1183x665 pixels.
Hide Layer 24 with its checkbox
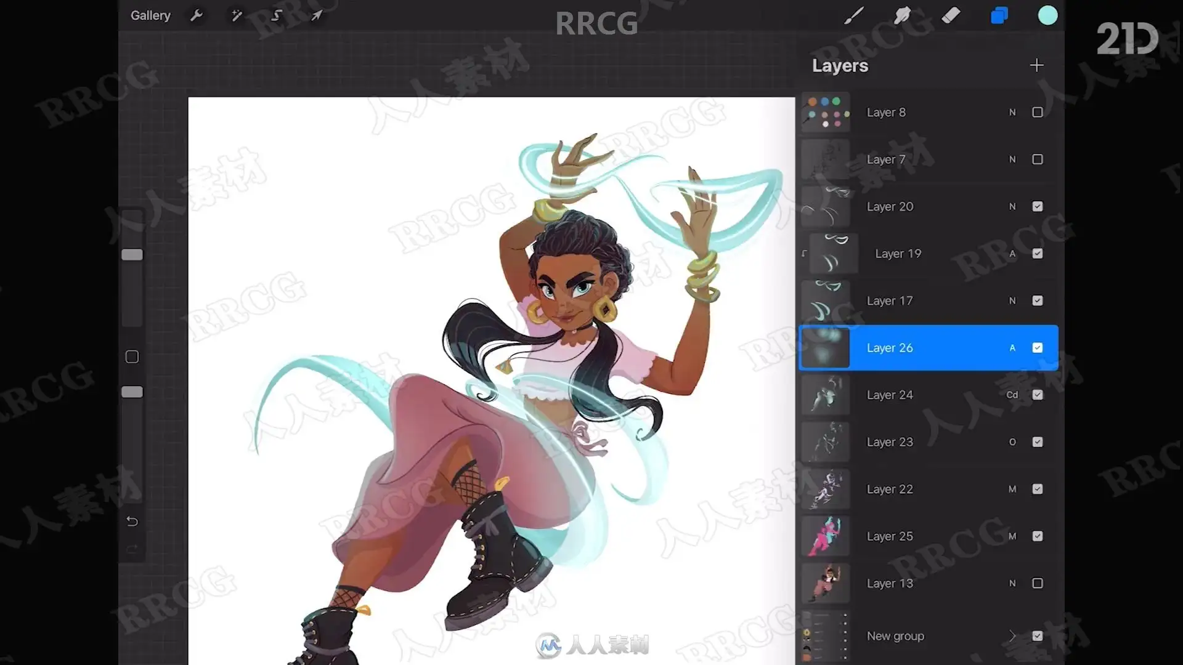1038,395
